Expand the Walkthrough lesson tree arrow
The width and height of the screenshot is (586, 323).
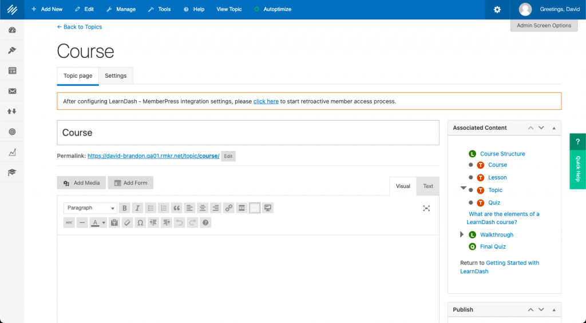[x=462, y=235]
